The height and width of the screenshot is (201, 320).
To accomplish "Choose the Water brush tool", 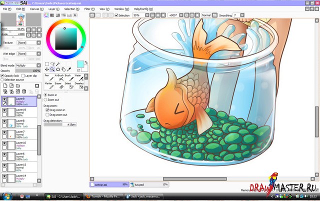I will click(79, 77).
